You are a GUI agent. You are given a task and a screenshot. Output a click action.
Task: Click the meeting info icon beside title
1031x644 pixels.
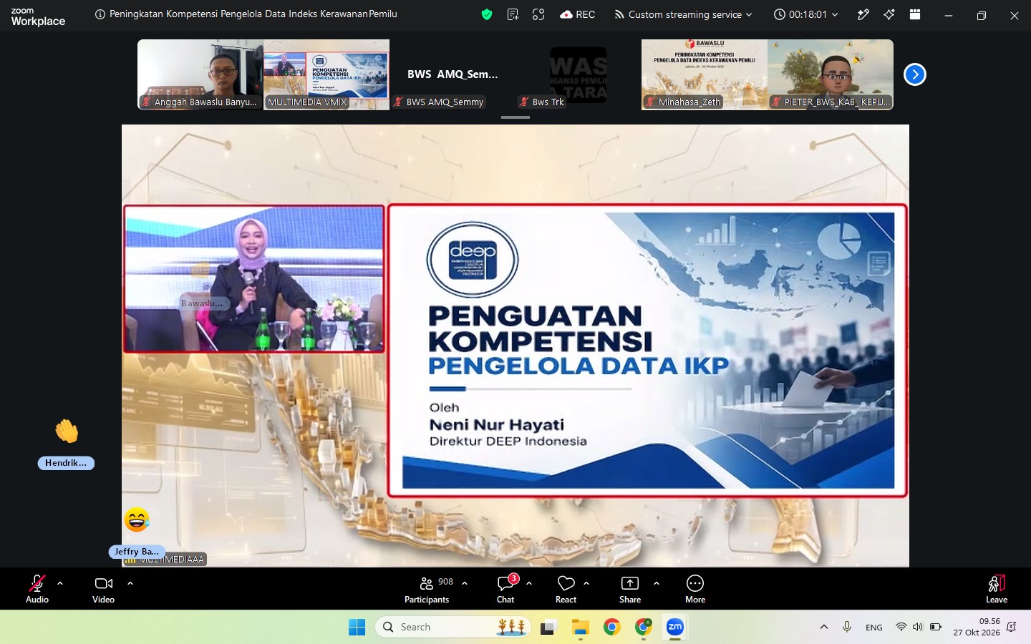tap(100, 14)
